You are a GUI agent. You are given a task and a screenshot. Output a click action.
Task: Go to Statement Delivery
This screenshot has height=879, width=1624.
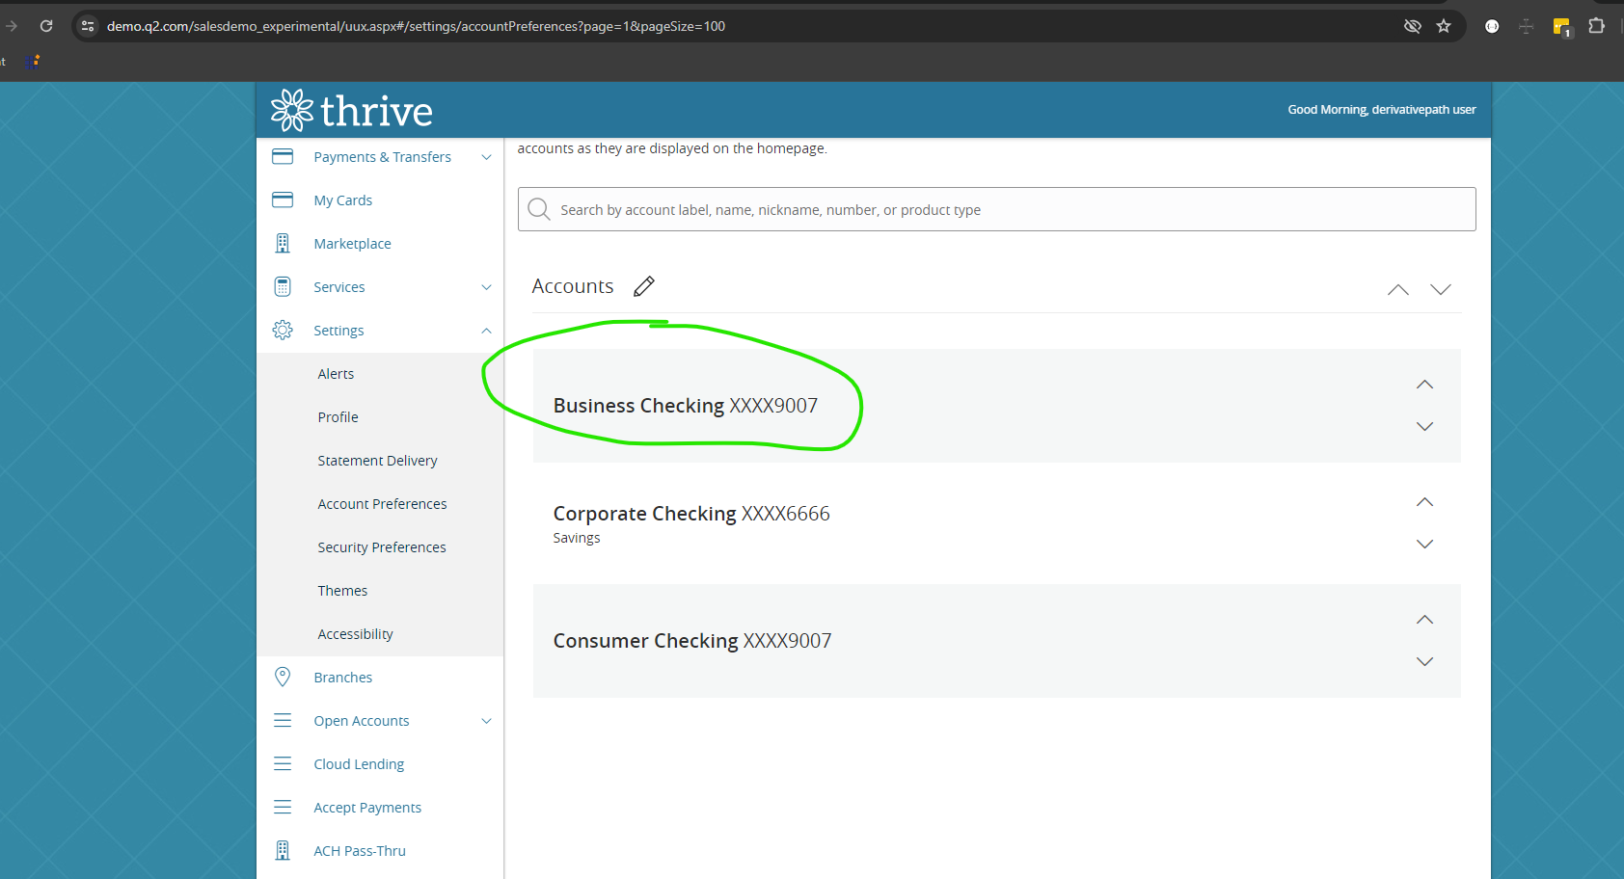[x=377, y=461]
